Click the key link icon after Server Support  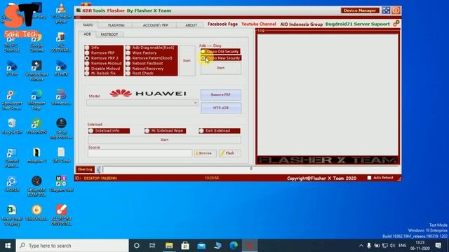396,23
